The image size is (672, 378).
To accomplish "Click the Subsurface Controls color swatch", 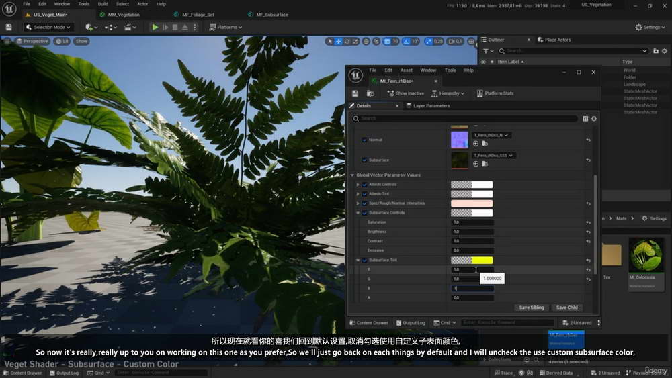I will tap(472, 213).
